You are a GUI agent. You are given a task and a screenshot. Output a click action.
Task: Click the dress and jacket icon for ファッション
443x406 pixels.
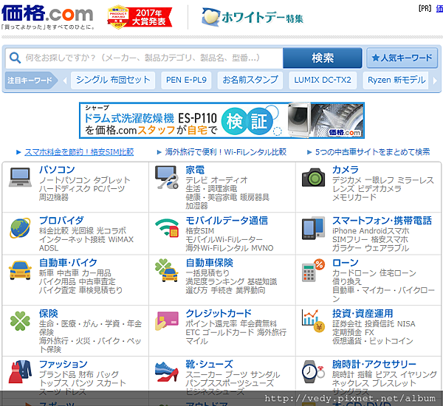coord(20,371)
